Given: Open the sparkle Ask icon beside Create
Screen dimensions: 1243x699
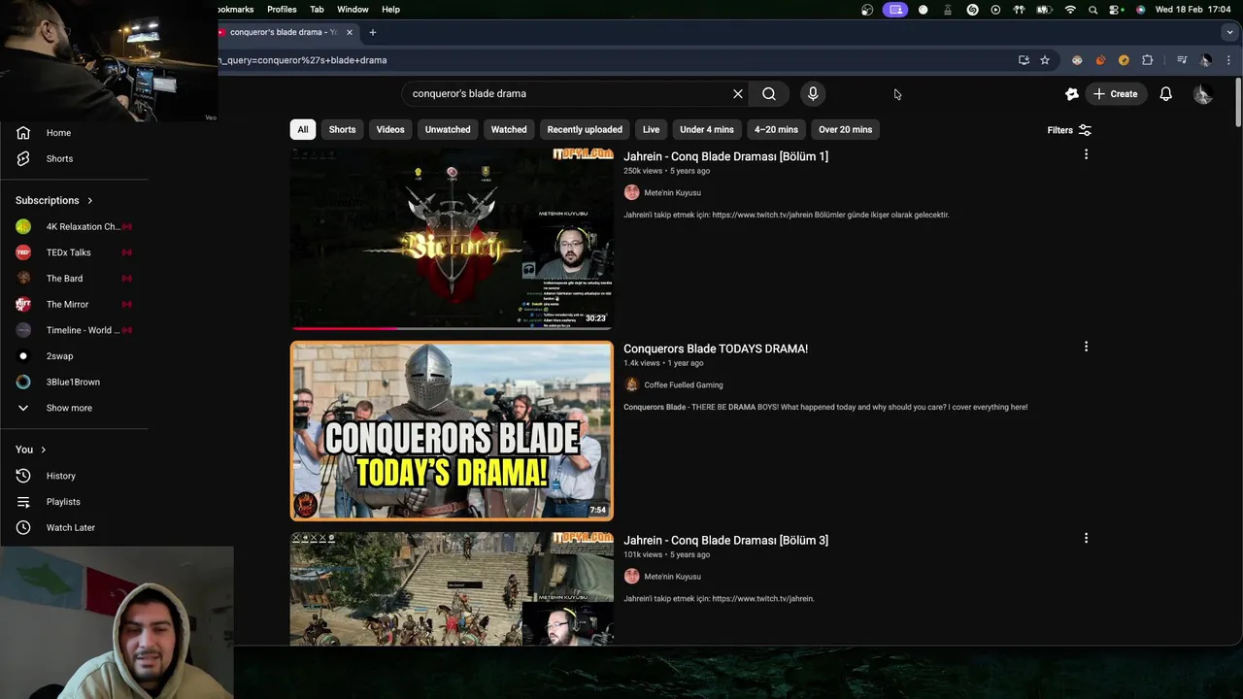Looking at the screenshot, I should 1071,94.
